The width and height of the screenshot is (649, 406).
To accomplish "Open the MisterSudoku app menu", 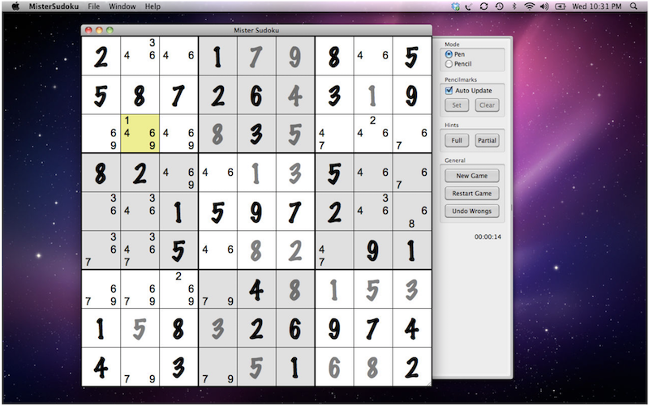I will 54,6.
